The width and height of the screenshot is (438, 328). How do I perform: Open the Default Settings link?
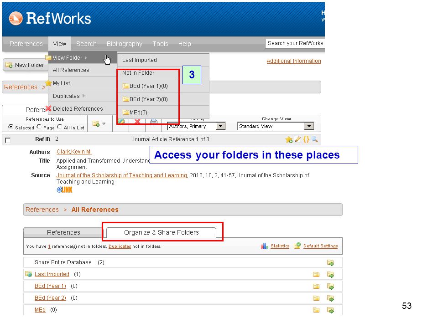coord(321,246)
